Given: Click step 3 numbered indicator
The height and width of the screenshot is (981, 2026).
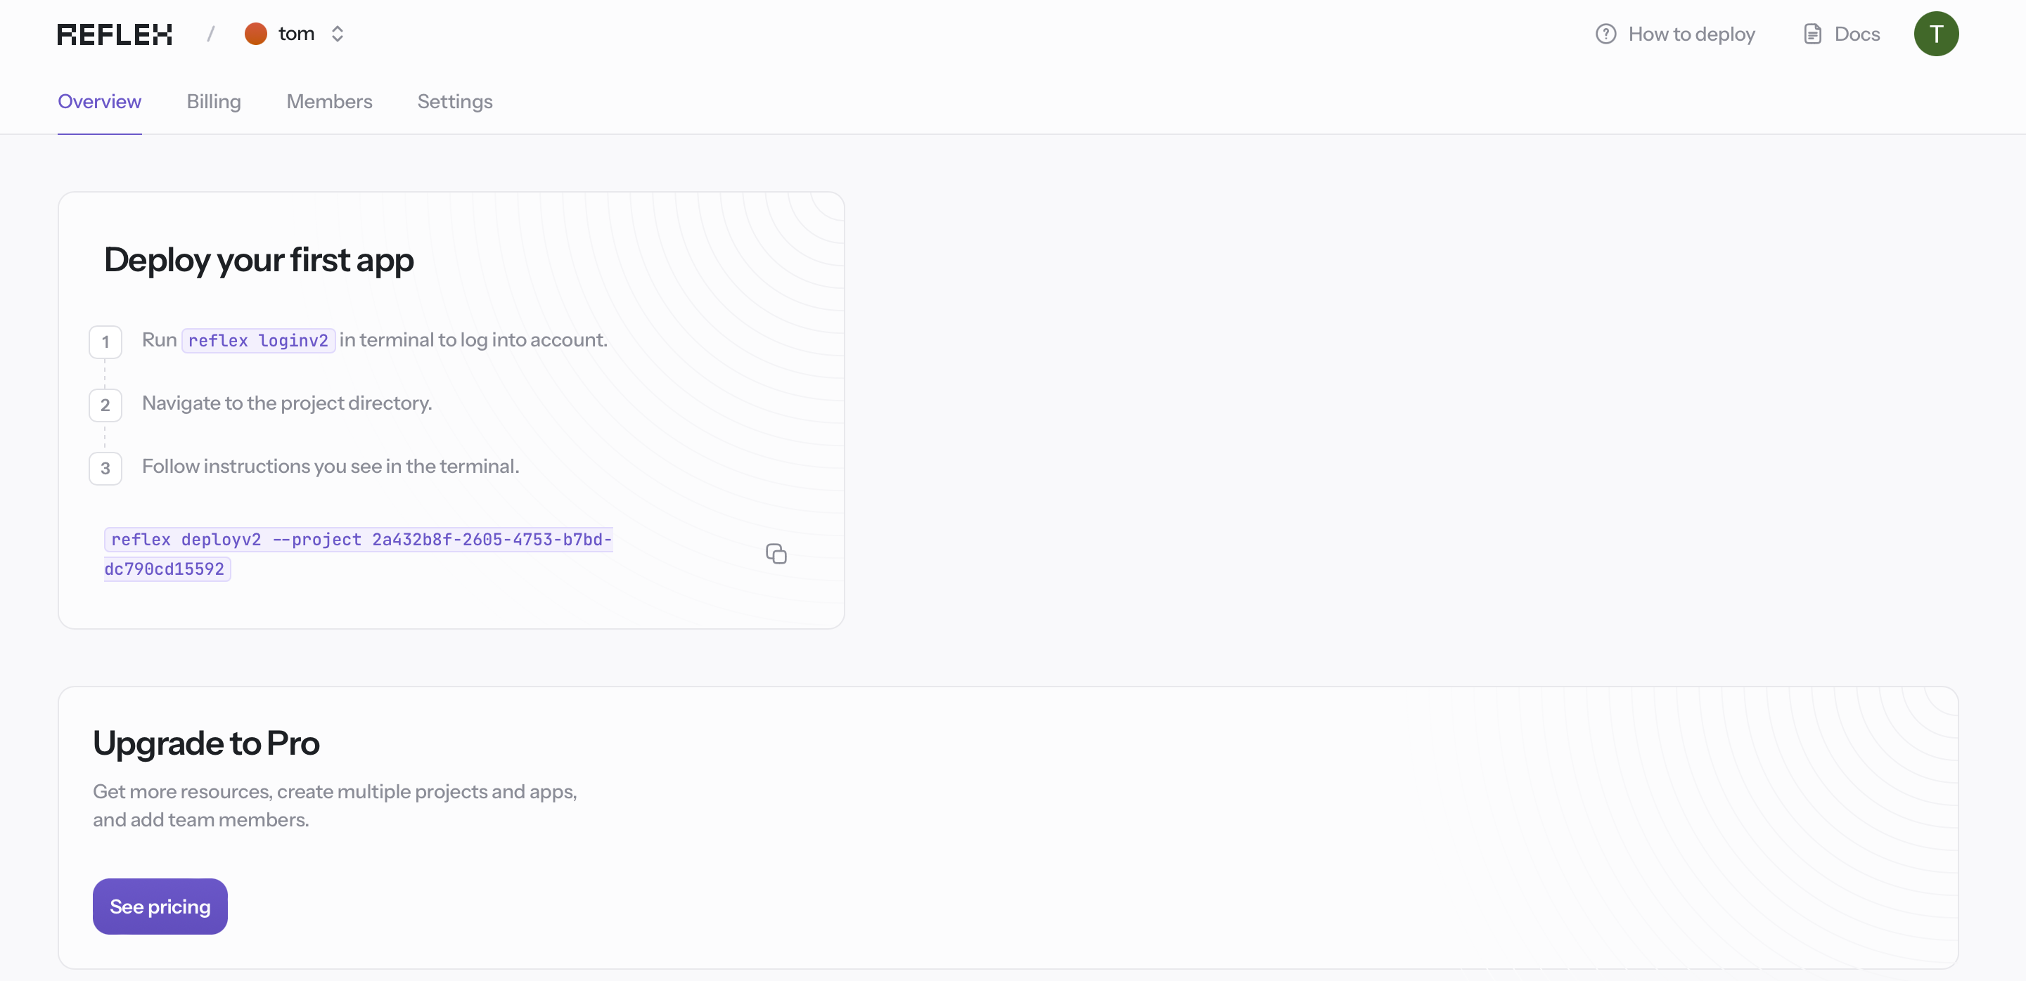Looking at the screenshot, I should click(105, 469).
